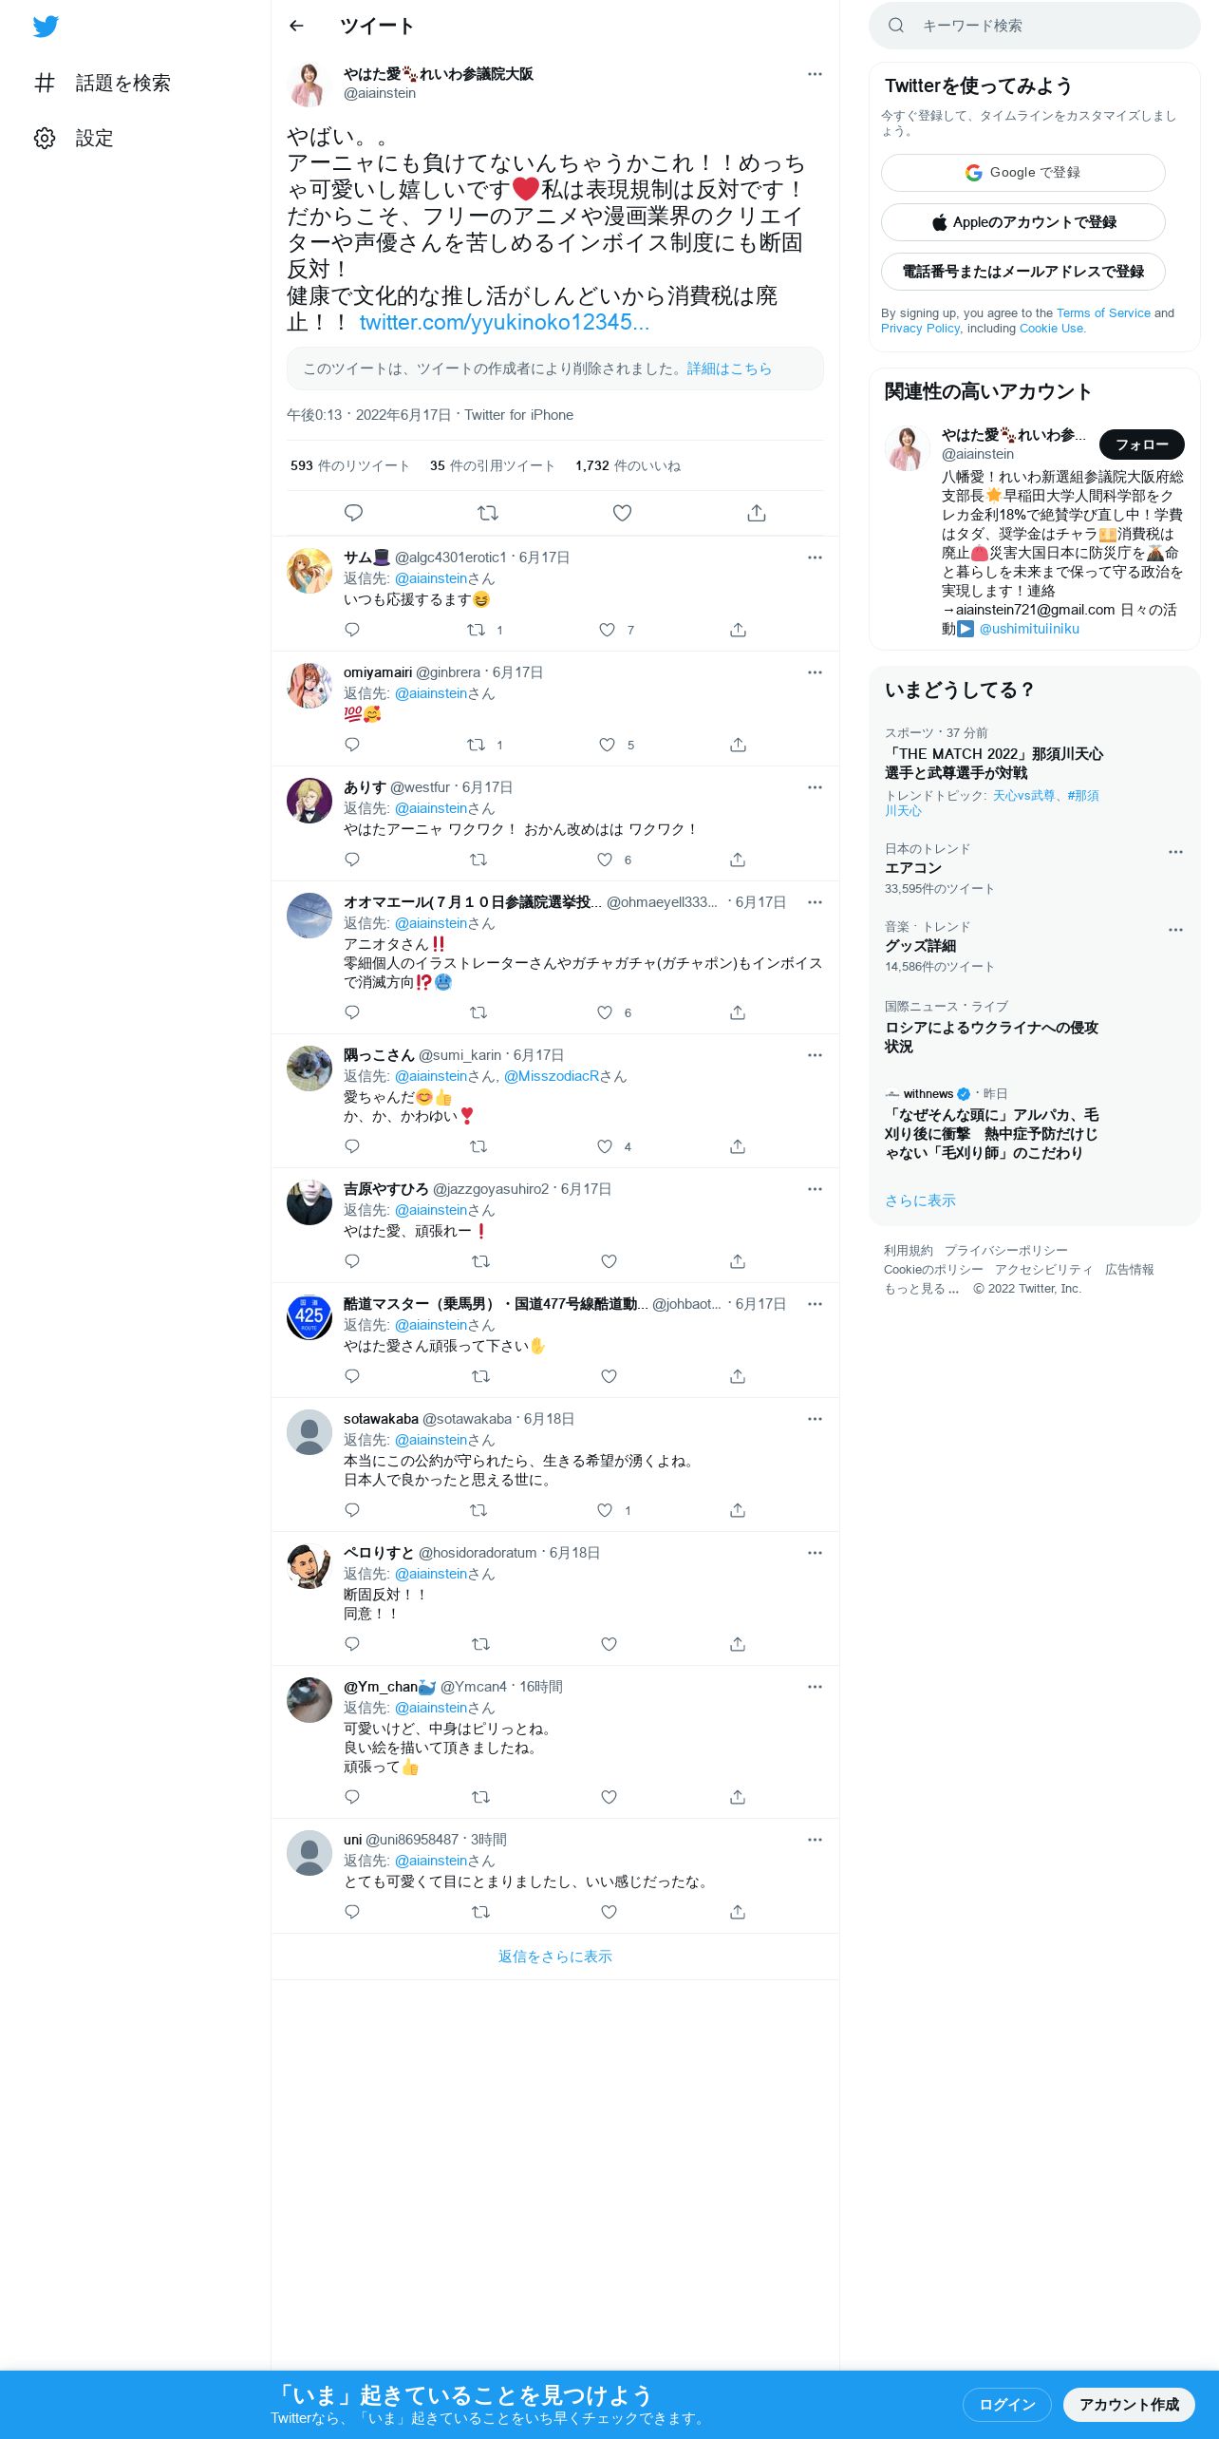This screenshot has height=2439, width=1219.
Task: Click the Twitter bird logo
Action: coord(46,27)
